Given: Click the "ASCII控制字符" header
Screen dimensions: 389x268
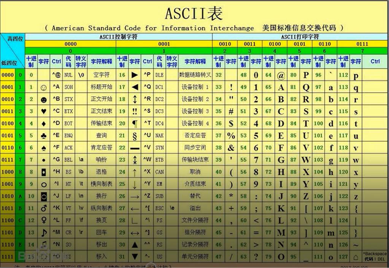Looking at the screenshot, I should click(118, 37).
